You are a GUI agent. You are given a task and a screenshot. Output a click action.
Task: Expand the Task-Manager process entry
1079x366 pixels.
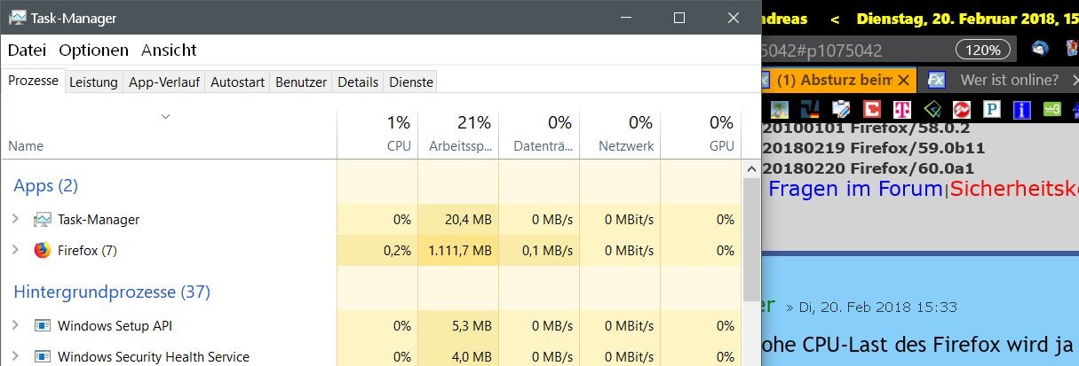[15, 219]
